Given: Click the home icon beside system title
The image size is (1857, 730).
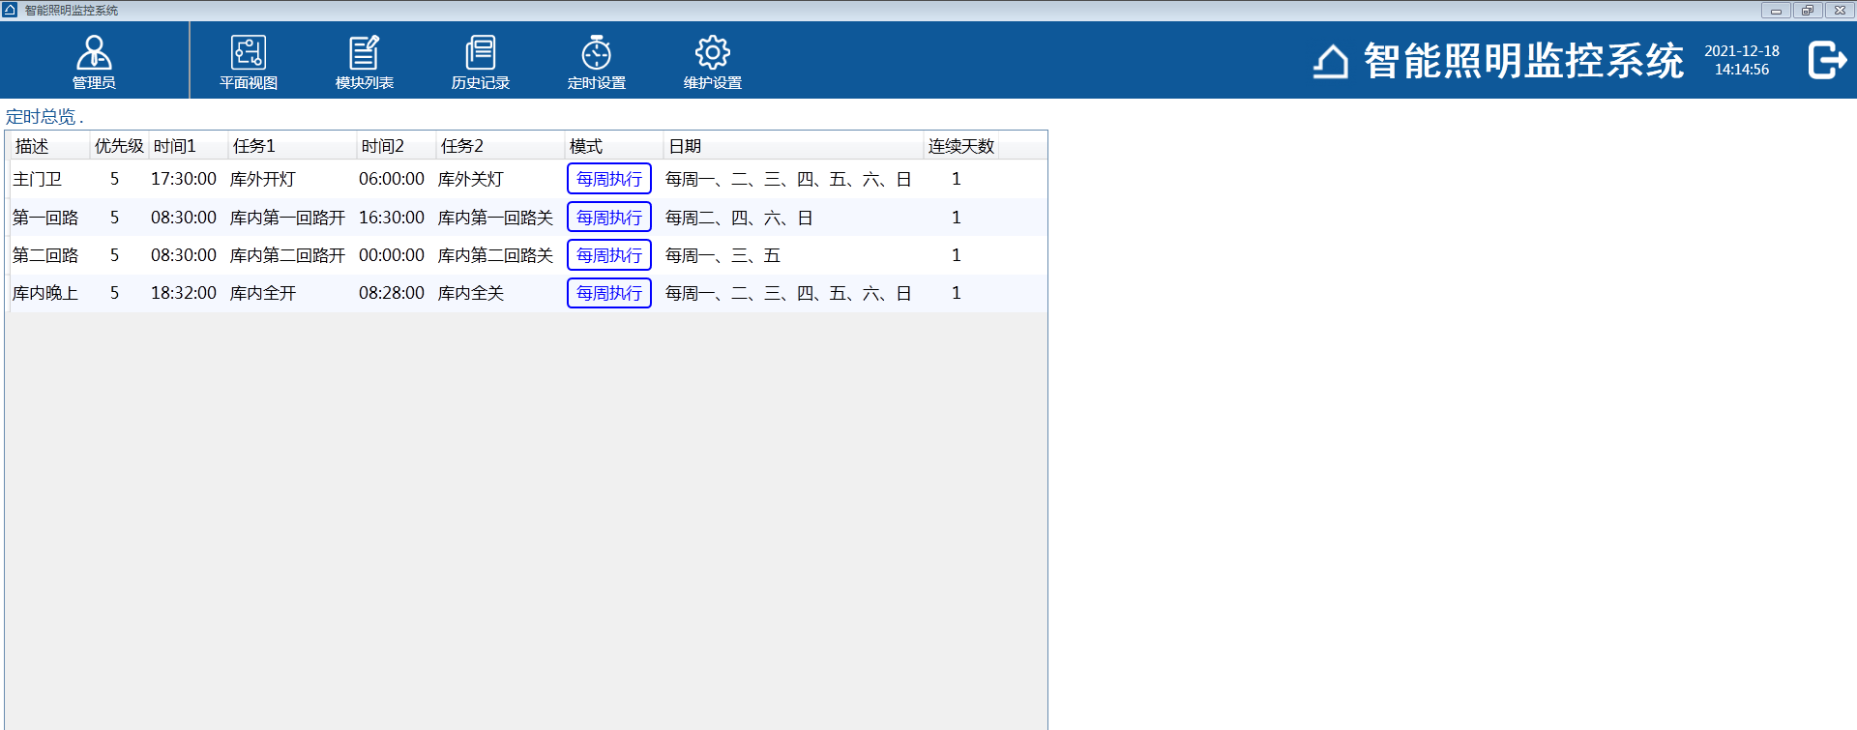Looking at the screenshot, I should (1331, 61).
